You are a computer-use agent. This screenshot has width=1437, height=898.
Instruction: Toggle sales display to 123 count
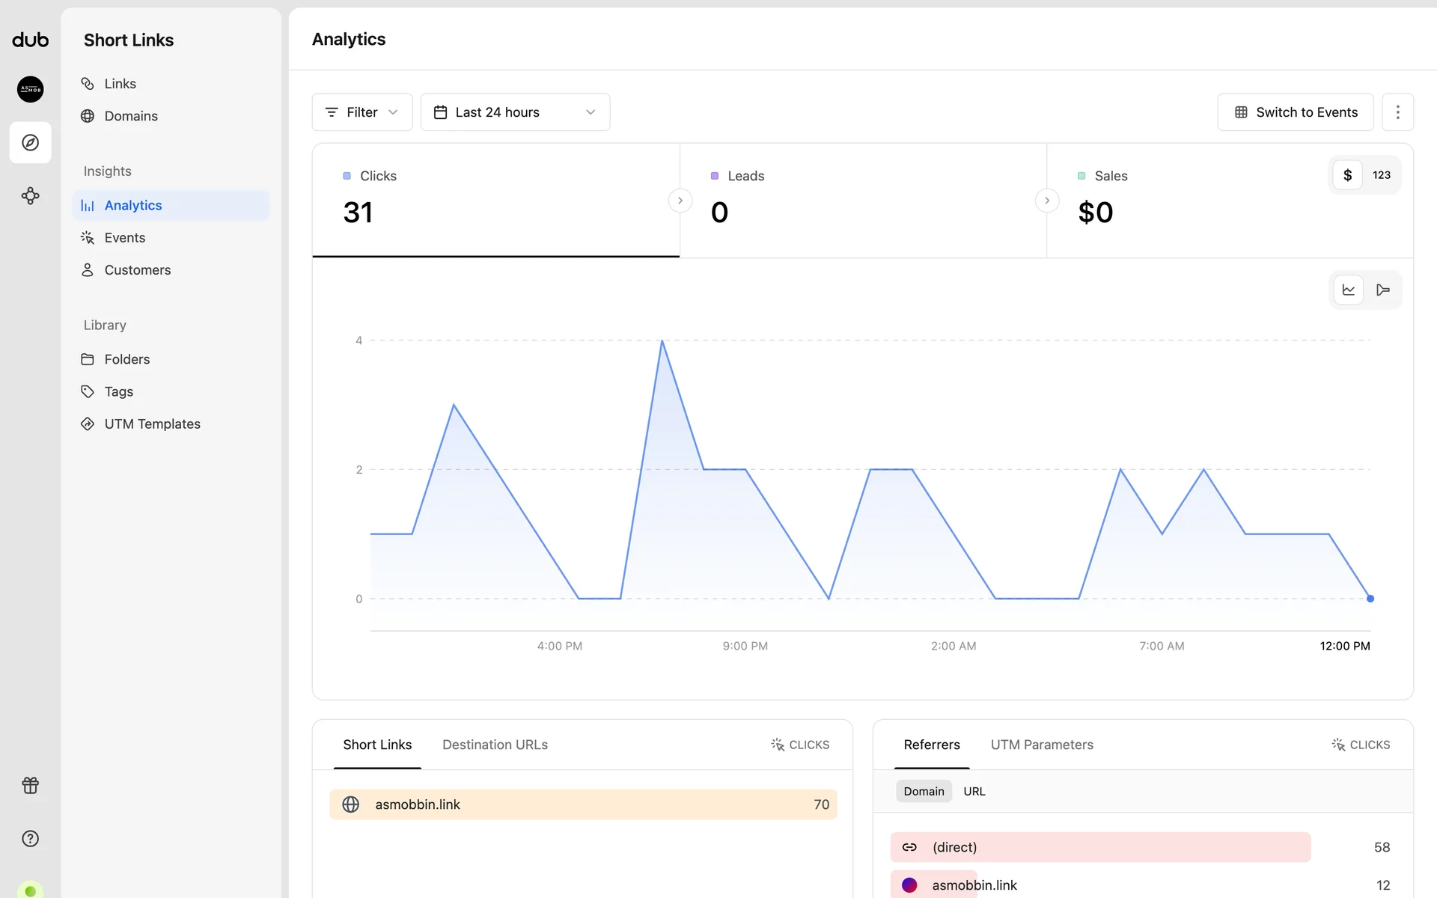click(x=1381, y=175)
